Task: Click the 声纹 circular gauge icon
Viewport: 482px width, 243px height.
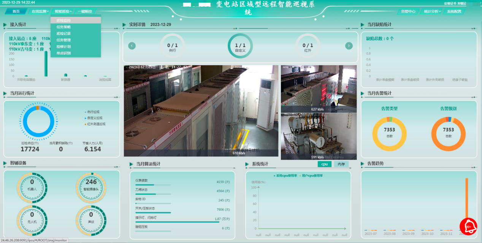Action: click(x=91, y=218)
